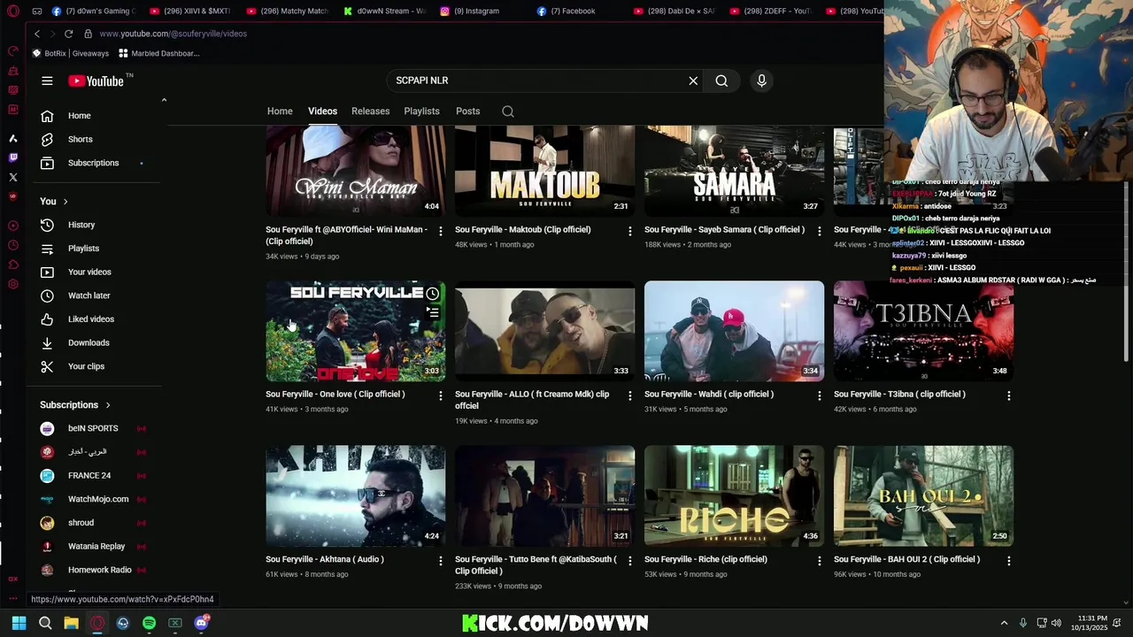Open Subscriptions in the sidebar
Image resolution: width=1133 pixels, height=637 pixels.
92,163
